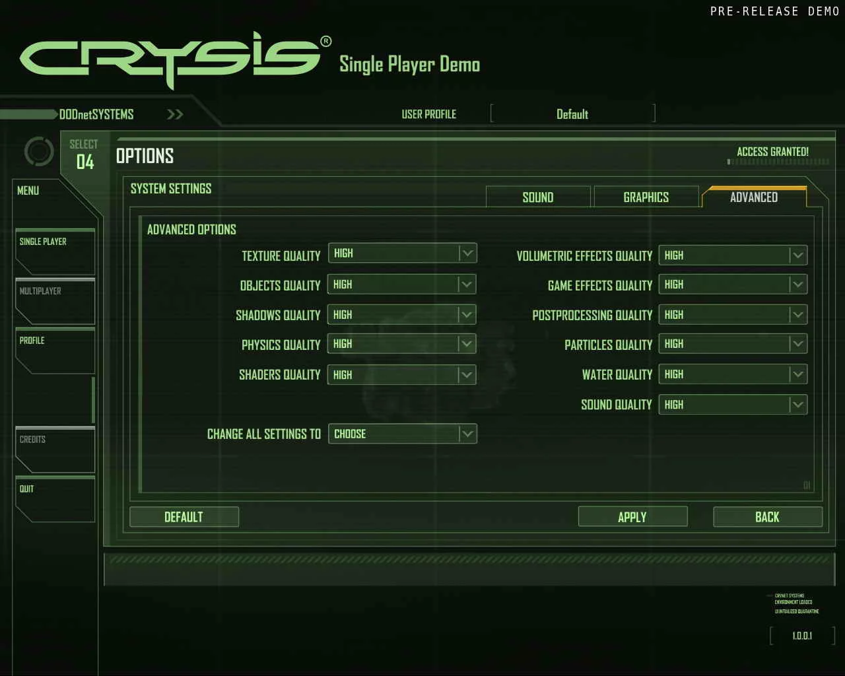The image size is (845, 676).
Task: Open the Shaders Quality dropdown
Action: point(402,375)
